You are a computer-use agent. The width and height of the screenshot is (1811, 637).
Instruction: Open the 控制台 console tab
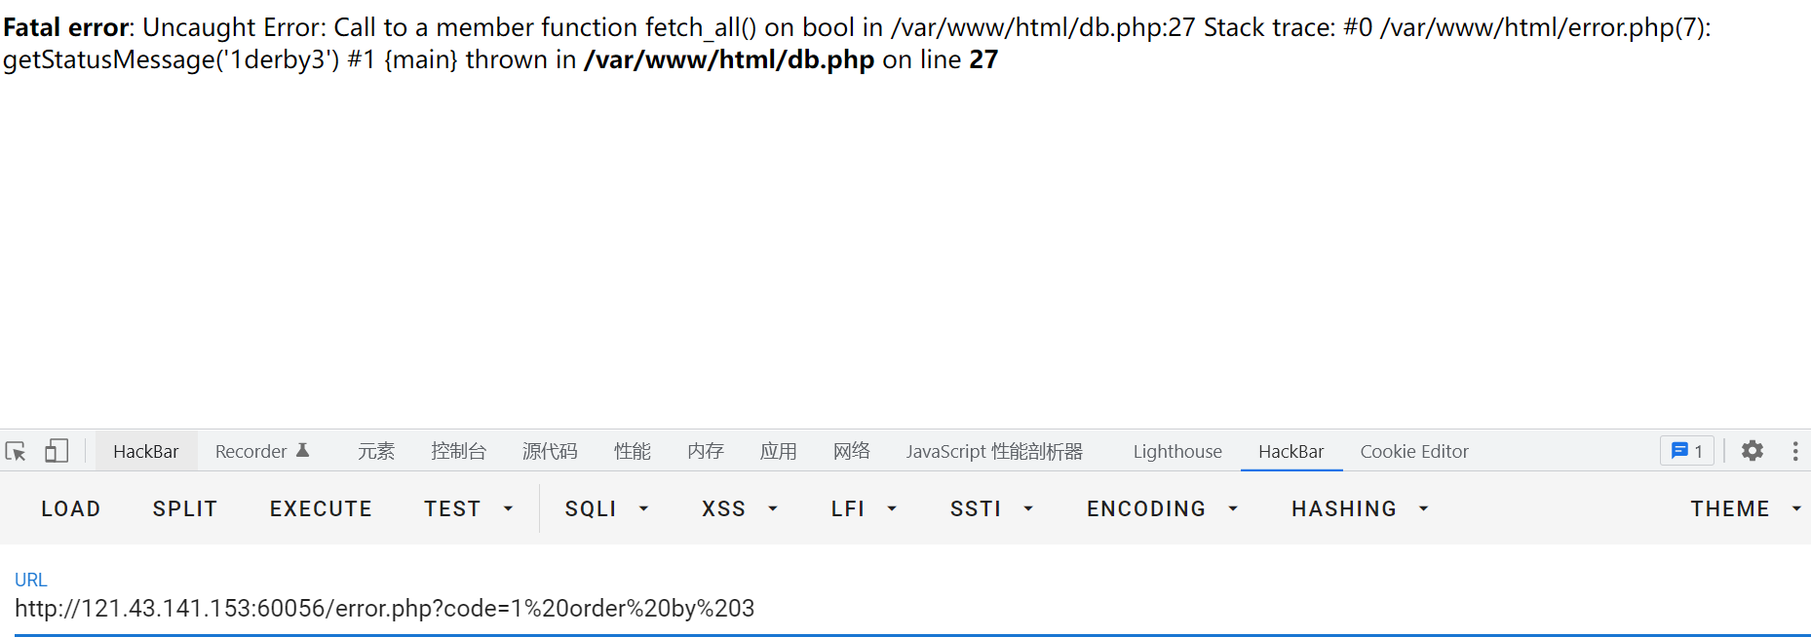(x=458, y=451)
